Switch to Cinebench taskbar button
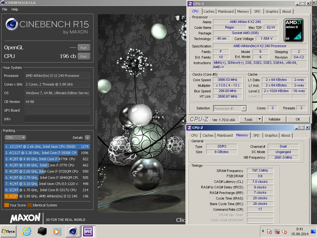The image size is (317, 238). click(73, 231)
